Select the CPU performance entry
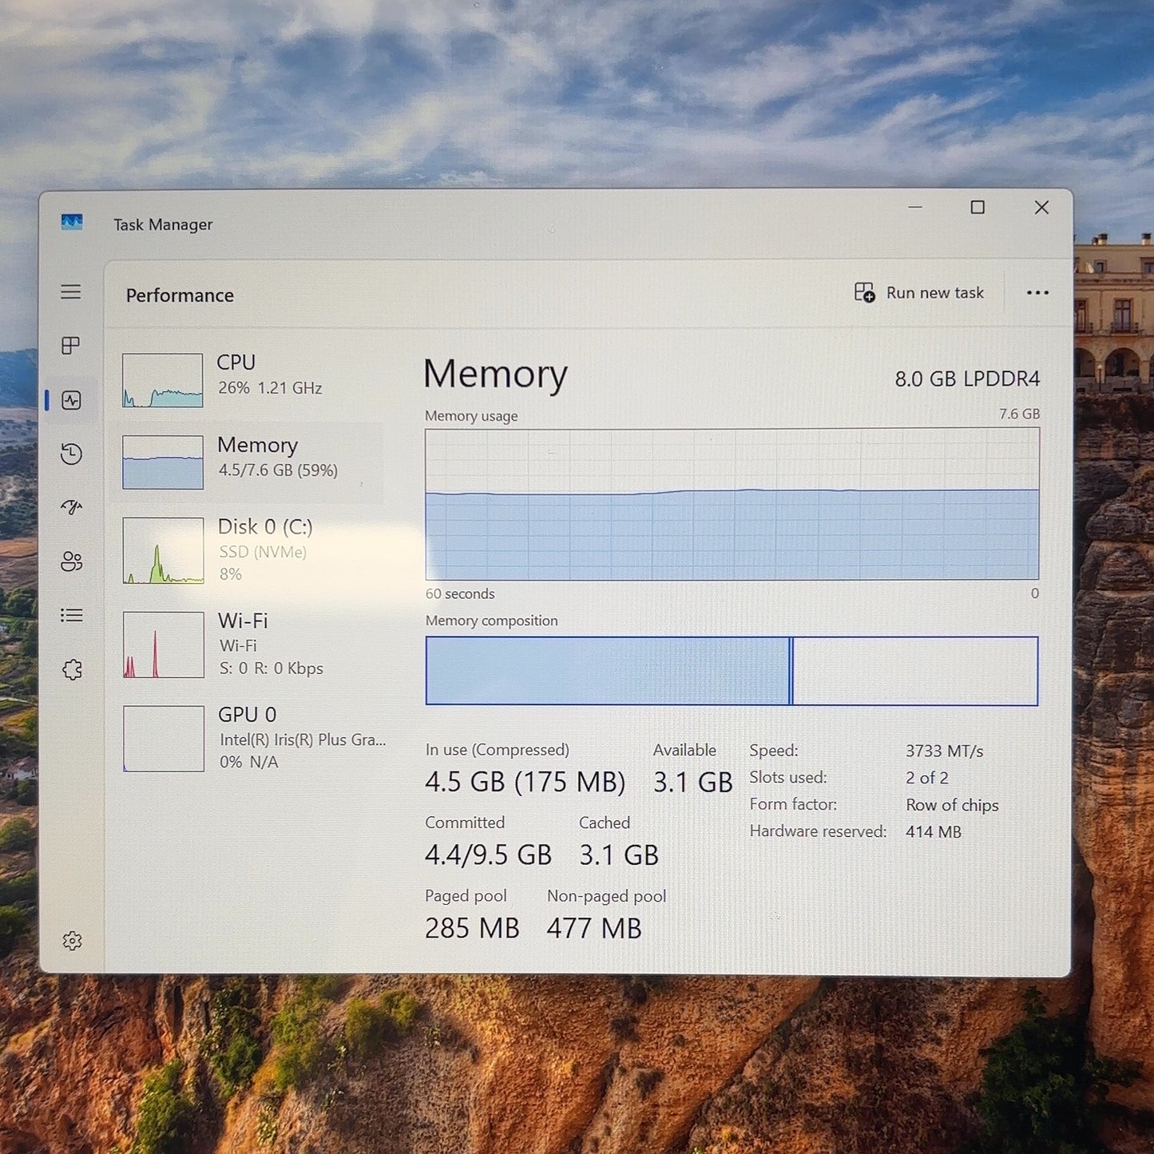The width and height of the screenshot is (1154, 1154). pos(249,379)
